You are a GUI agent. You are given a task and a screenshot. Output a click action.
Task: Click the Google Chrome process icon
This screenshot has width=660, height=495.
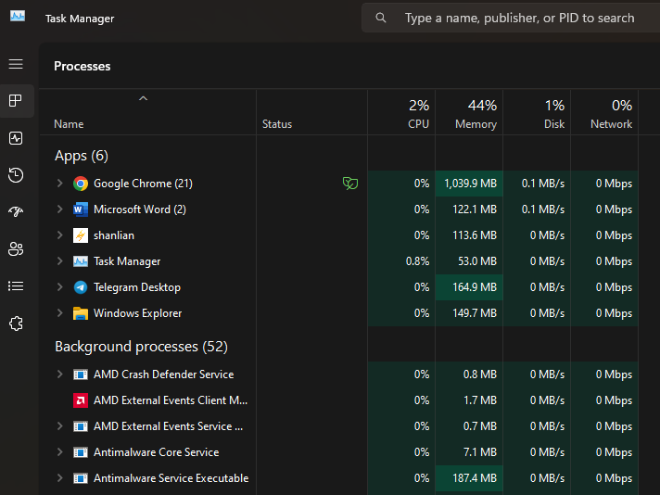click(x=81, y=184)
